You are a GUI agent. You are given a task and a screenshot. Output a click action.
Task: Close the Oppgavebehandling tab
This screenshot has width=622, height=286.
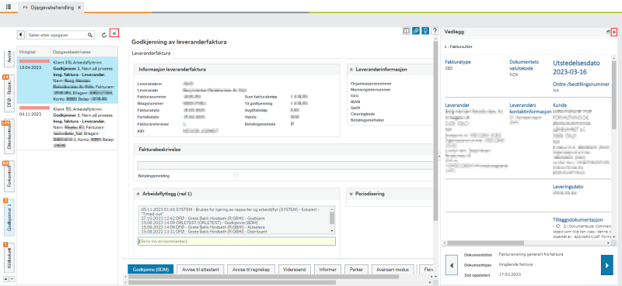pos(79,8)
